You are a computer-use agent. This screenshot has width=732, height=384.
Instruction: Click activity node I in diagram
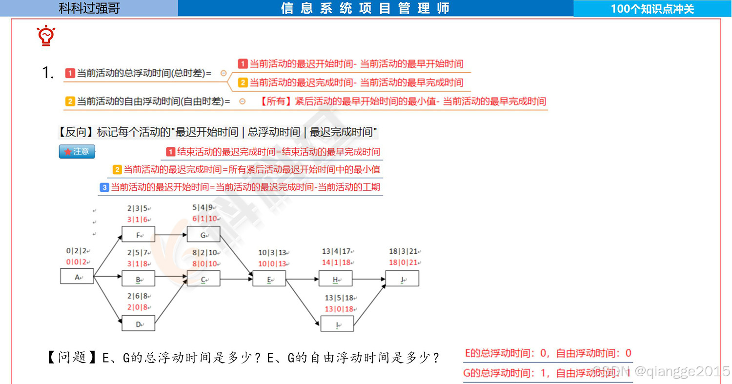pos(337,323)
